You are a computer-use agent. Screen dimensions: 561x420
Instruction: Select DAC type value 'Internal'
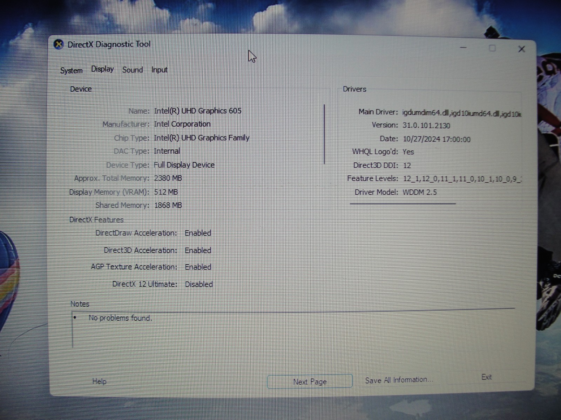167,151
